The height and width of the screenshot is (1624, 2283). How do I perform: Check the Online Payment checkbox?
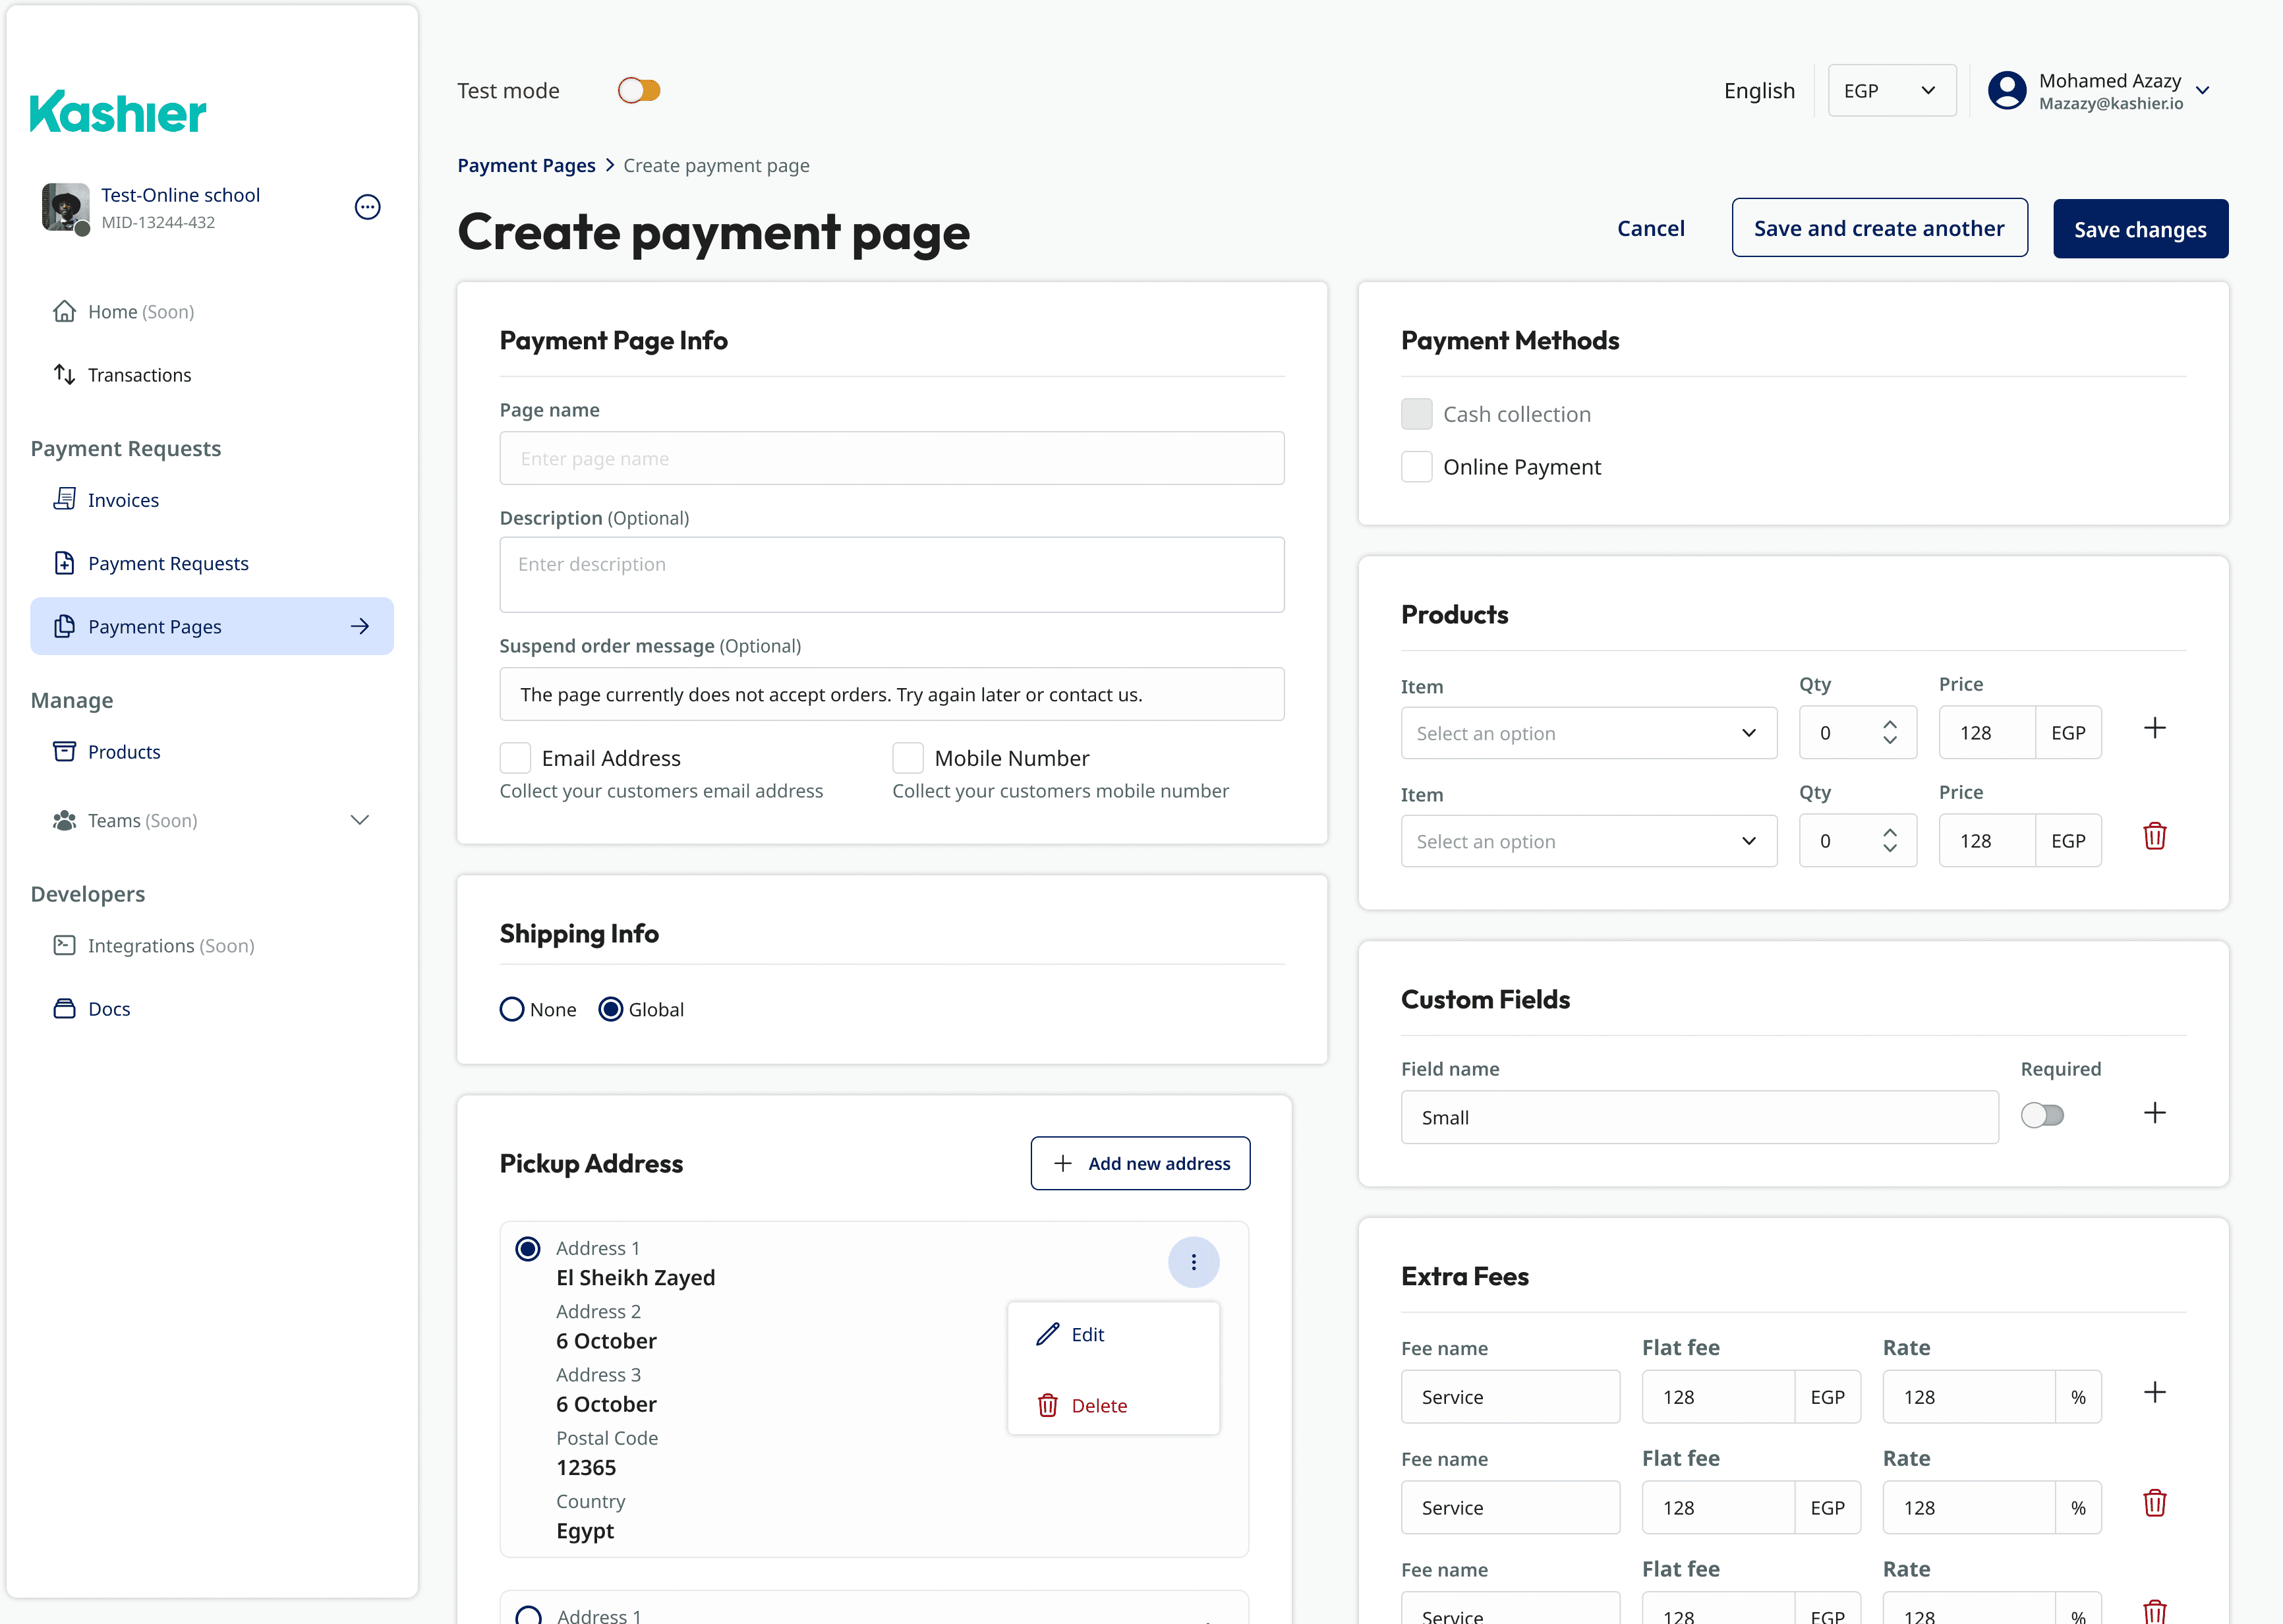1416,467
